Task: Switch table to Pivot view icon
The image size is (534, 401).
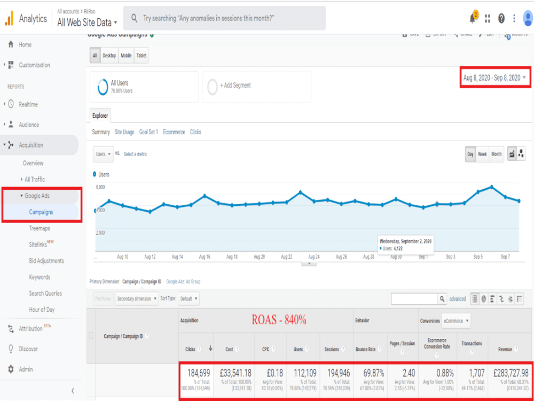Action: pyautogui.click(x=519, y=299)
